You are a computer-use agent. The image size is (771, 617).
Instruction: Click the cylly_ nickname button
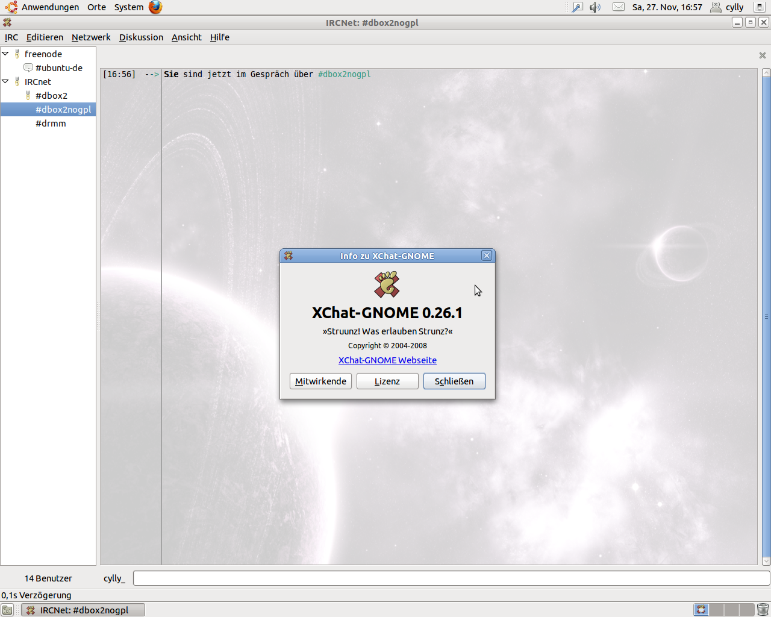[x=114, y=578]
